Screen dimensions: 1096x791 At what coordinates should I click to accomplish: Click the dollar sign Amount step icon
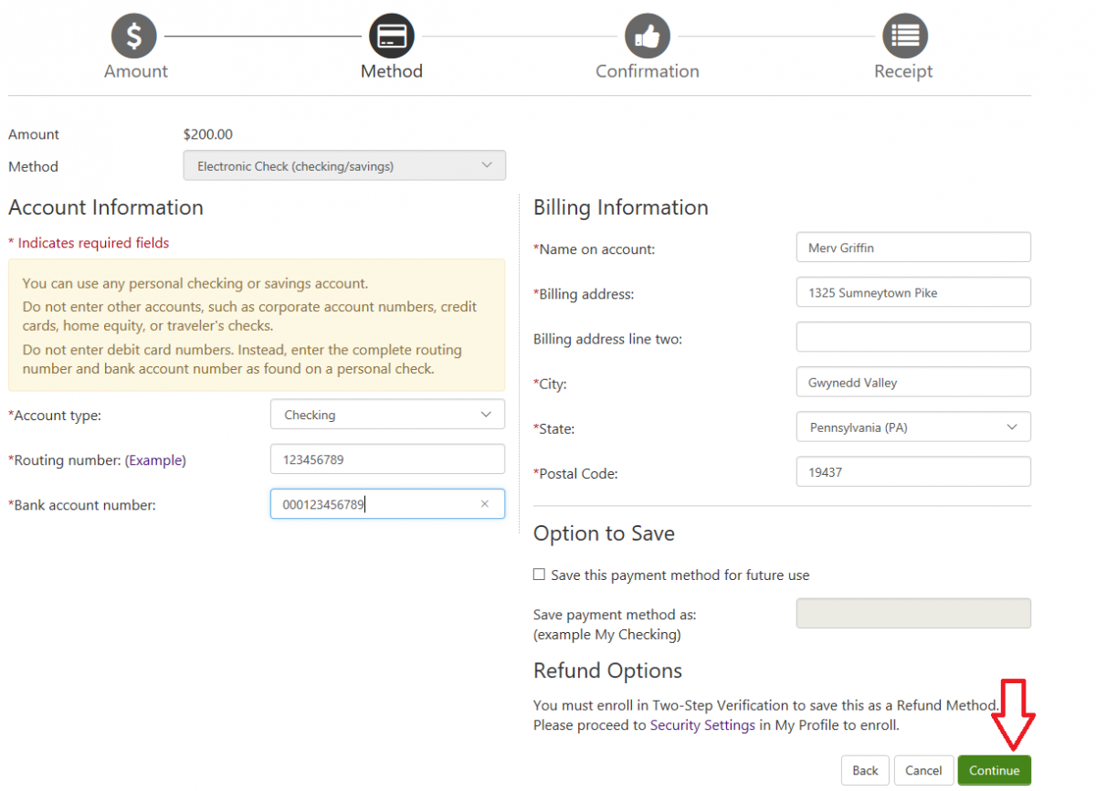(x=134, y=37)
